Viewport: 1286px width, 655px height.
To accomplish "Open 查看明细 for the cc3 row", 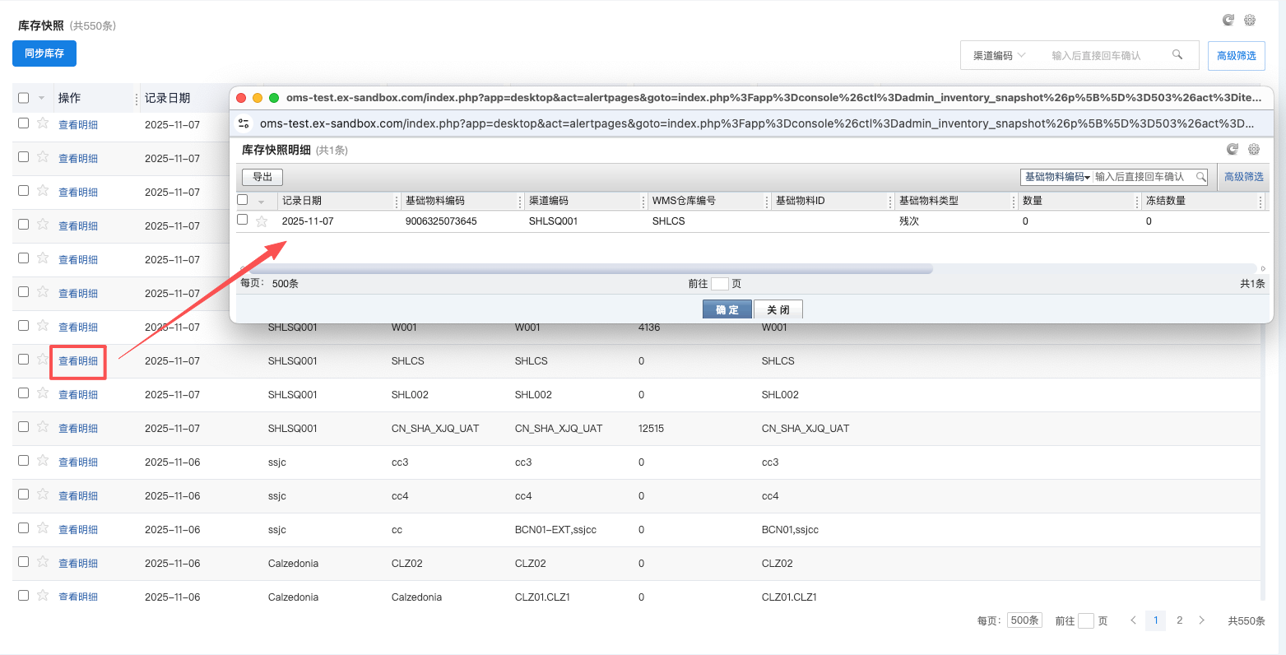I will tap(78, 462).
